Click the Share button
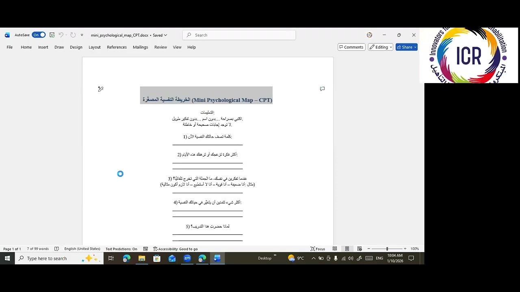520x292 pixels. (406, 47)
